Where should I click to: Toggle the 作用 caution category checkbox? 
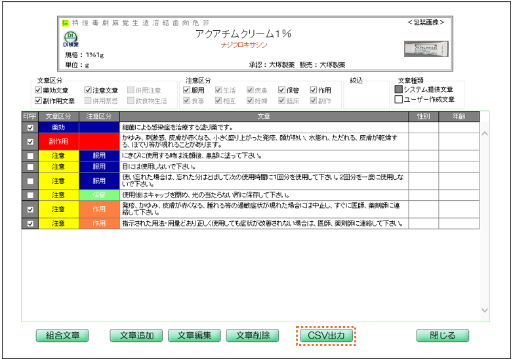pos(314,91)
